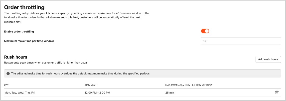This screenshot has height=101, width=286.
Task: Click the restaurants peak times description under Rush hours
Action: point(46,63)
